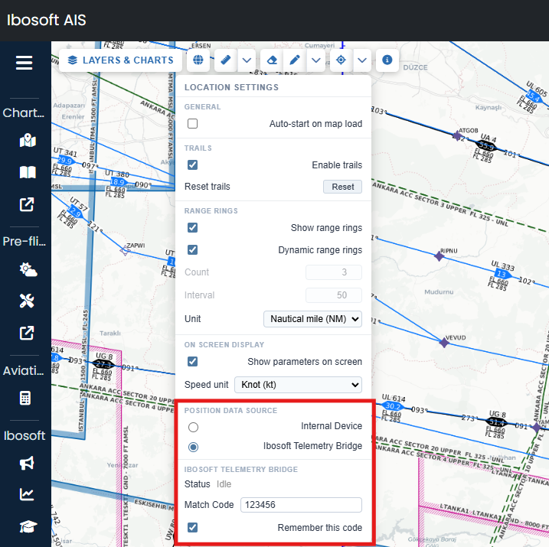Enable Auto-start on map load checkbox
The image size is (549, 547).
coord(193,124)
